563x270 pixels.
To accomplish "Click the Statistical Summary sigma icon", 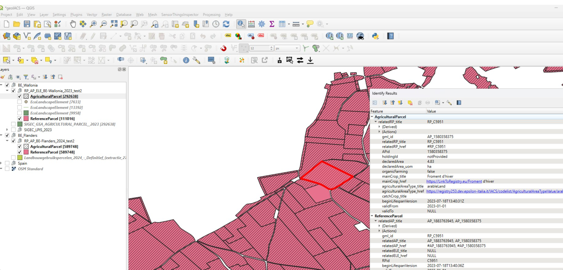I will (x=272, y=24).
